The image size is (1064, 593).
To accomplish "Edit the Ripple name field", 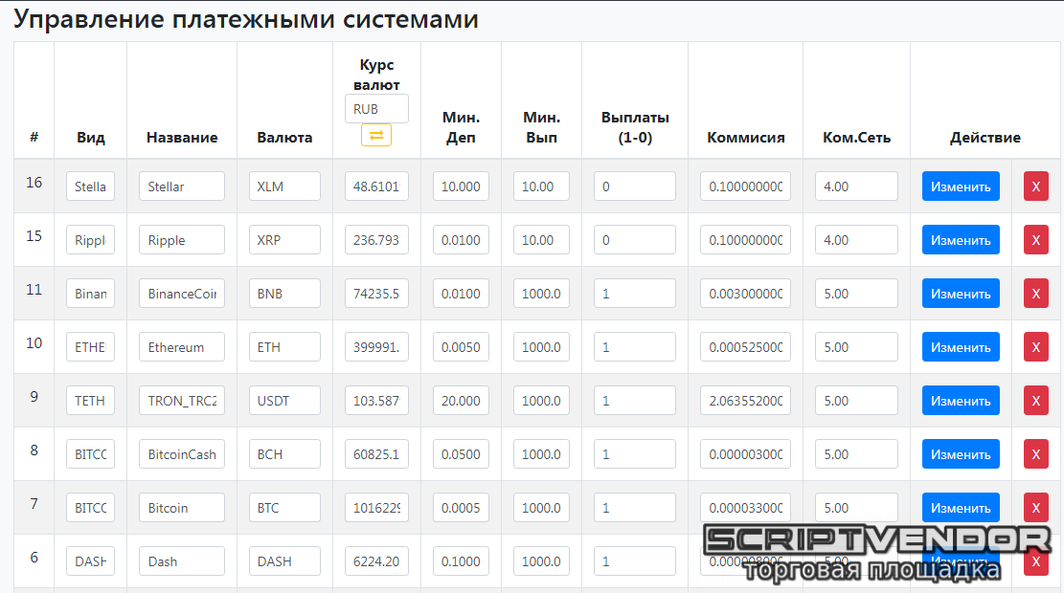I will tap(182, 240).
